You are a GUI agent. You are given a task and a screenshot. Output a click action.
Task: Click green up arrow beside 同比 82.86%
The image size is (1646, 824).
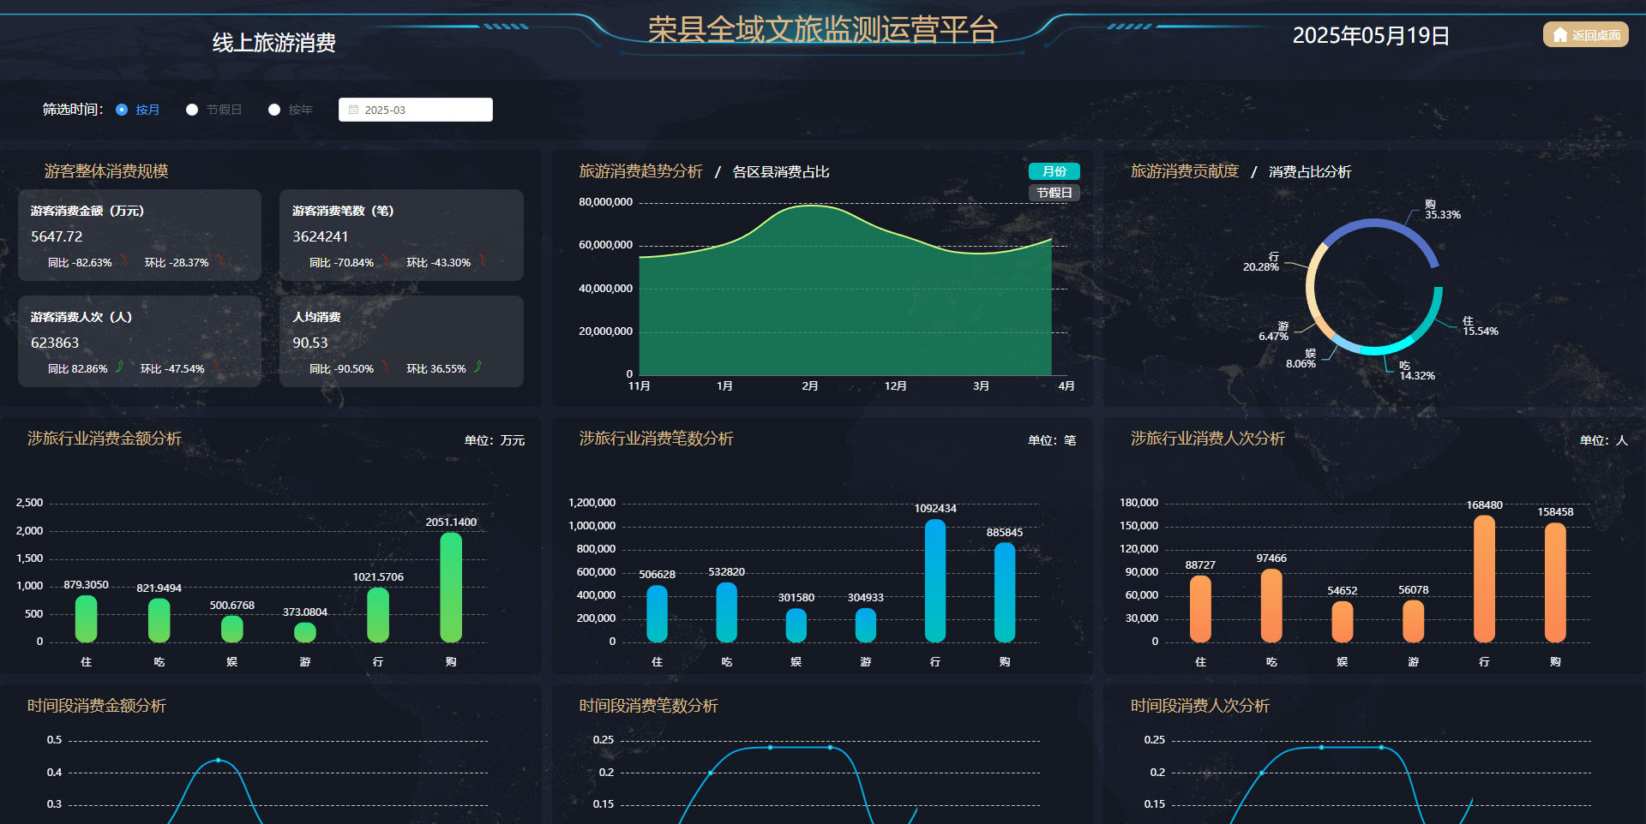tap(120, 367)
